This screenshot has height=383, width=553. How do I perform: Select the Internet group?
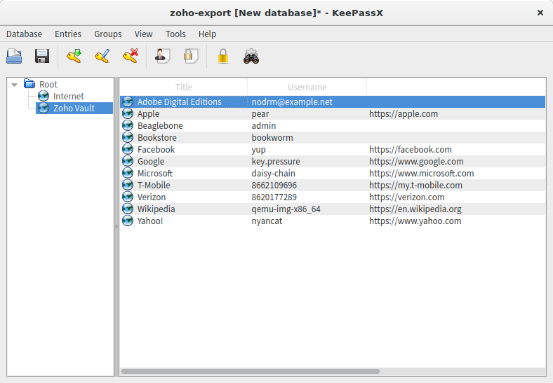[x=68, y=96]
